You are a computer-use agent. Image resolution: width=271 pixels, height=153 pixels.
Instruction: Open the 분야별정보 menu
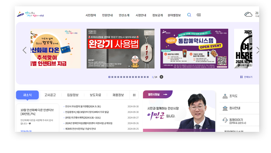pyautogui.click(x=174, y=15)
